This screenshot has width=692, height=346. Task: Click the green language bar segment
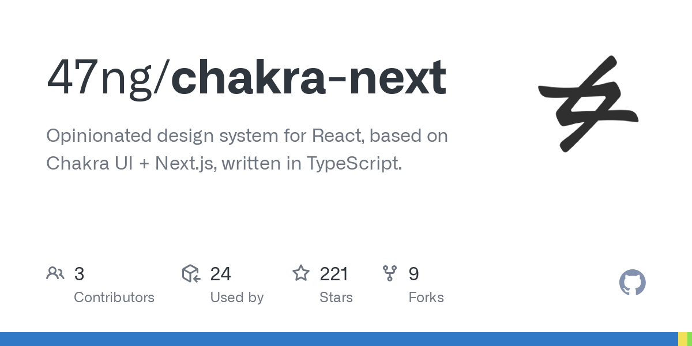tap(690, 339)
